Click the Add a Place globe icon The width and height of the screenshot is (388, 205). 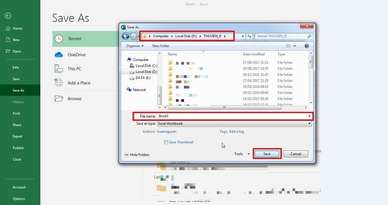point(58,83)
